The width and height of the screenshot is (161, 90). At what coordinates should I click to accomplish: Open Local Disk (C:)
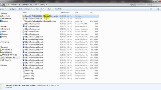7,50
